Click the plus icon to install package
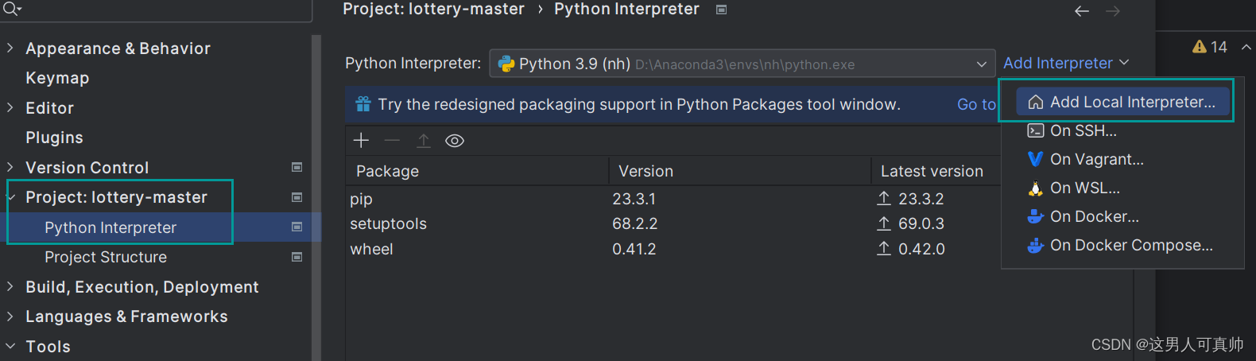 tap(362, 141)
